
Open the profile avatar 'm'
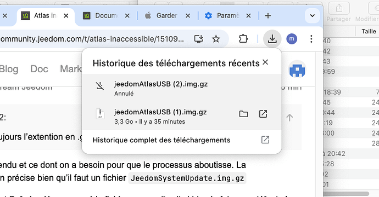[292, 39]
